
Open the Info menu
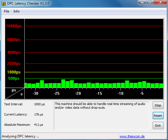(16, 11)
